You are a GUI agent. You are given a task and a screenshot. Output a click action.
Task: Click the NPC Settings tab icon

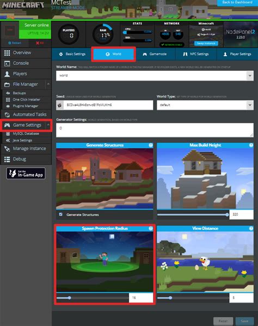[185, 54]
